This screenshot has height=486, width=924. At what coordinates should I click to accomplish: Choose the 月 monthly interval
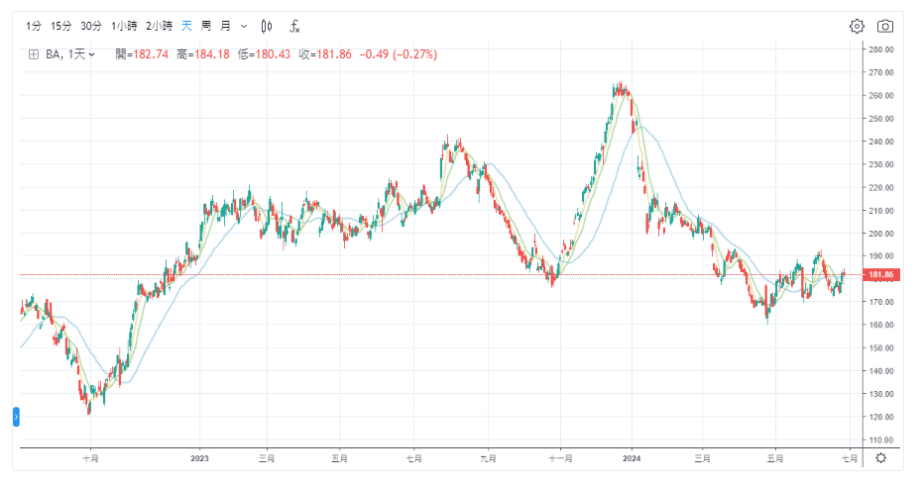[x=225, y=26]
